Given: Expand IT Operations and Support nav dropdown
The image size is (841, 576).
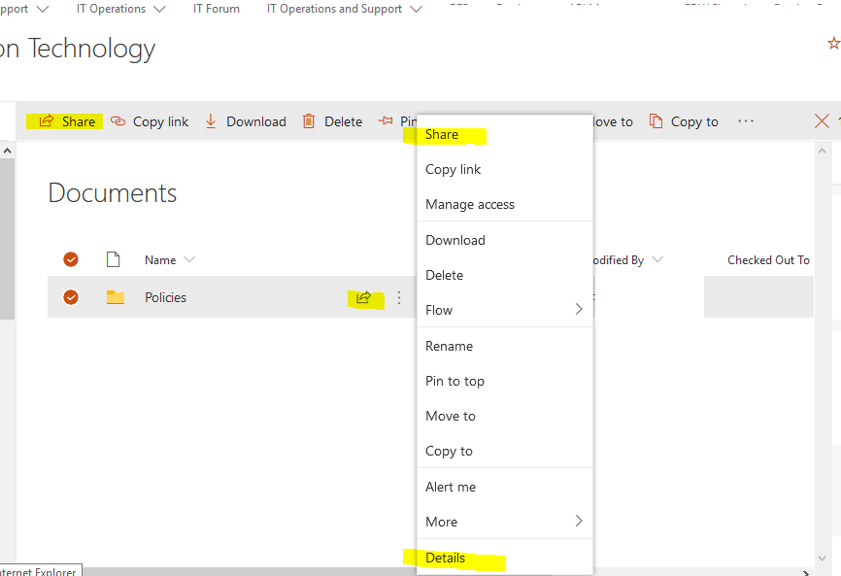Looking at the screenshot, I should pyautogui.click(x=416, y=9).
